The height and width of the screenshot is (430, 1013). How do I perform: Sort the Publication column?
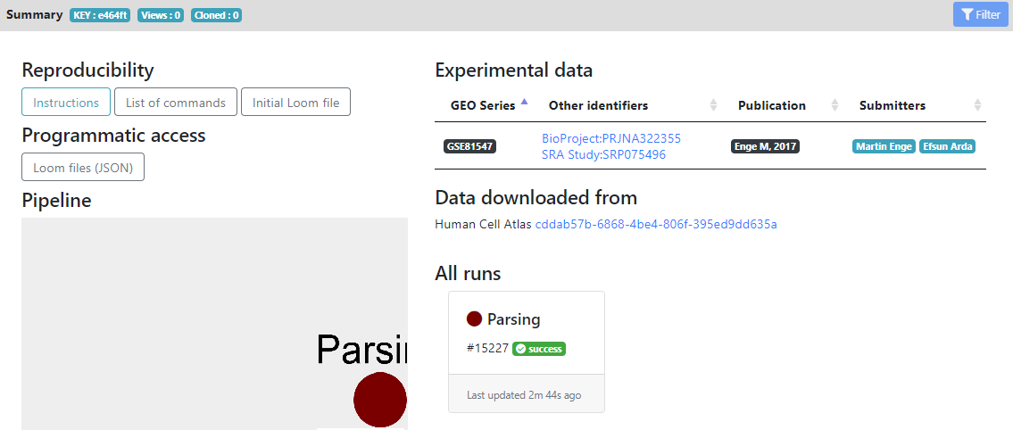tap(834, 105)
